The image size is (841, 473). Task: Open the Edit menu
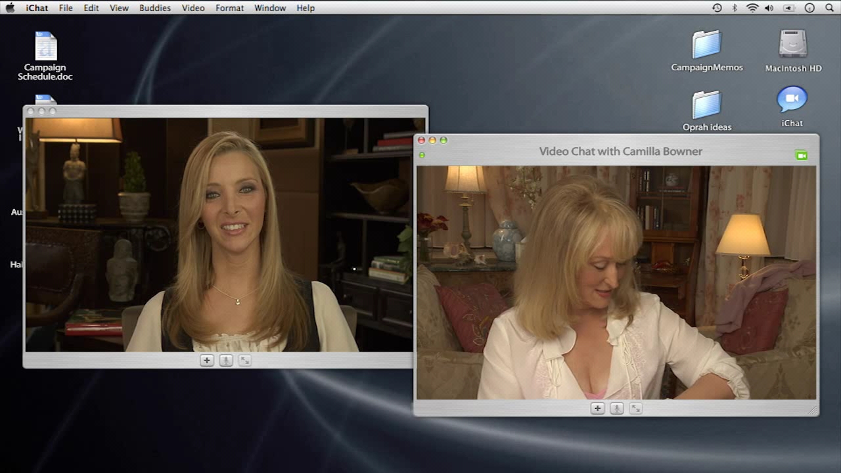coord(91,8)
